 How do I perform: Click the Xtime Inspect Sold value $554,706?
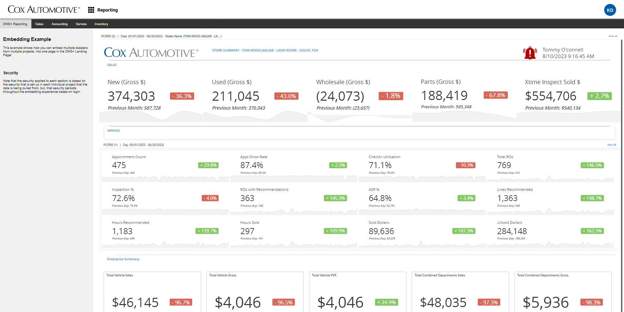(x=551, y=96)
